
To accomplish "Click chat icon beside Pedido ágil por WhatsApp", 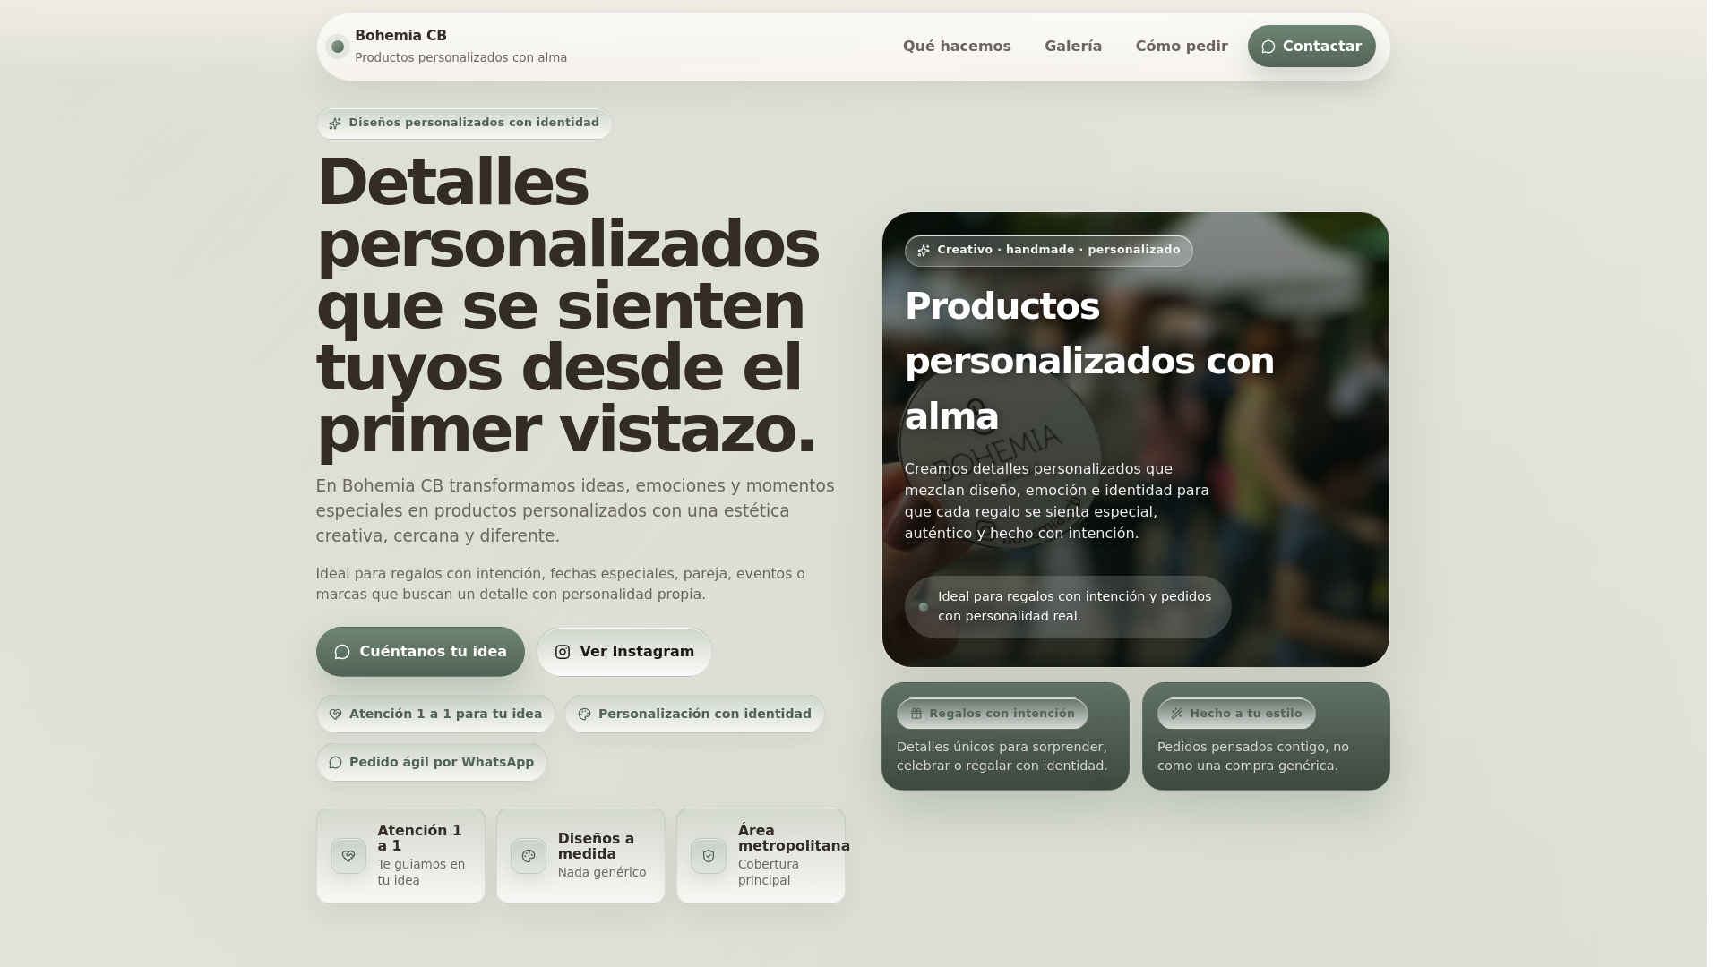I will click(x=336, y=763).
